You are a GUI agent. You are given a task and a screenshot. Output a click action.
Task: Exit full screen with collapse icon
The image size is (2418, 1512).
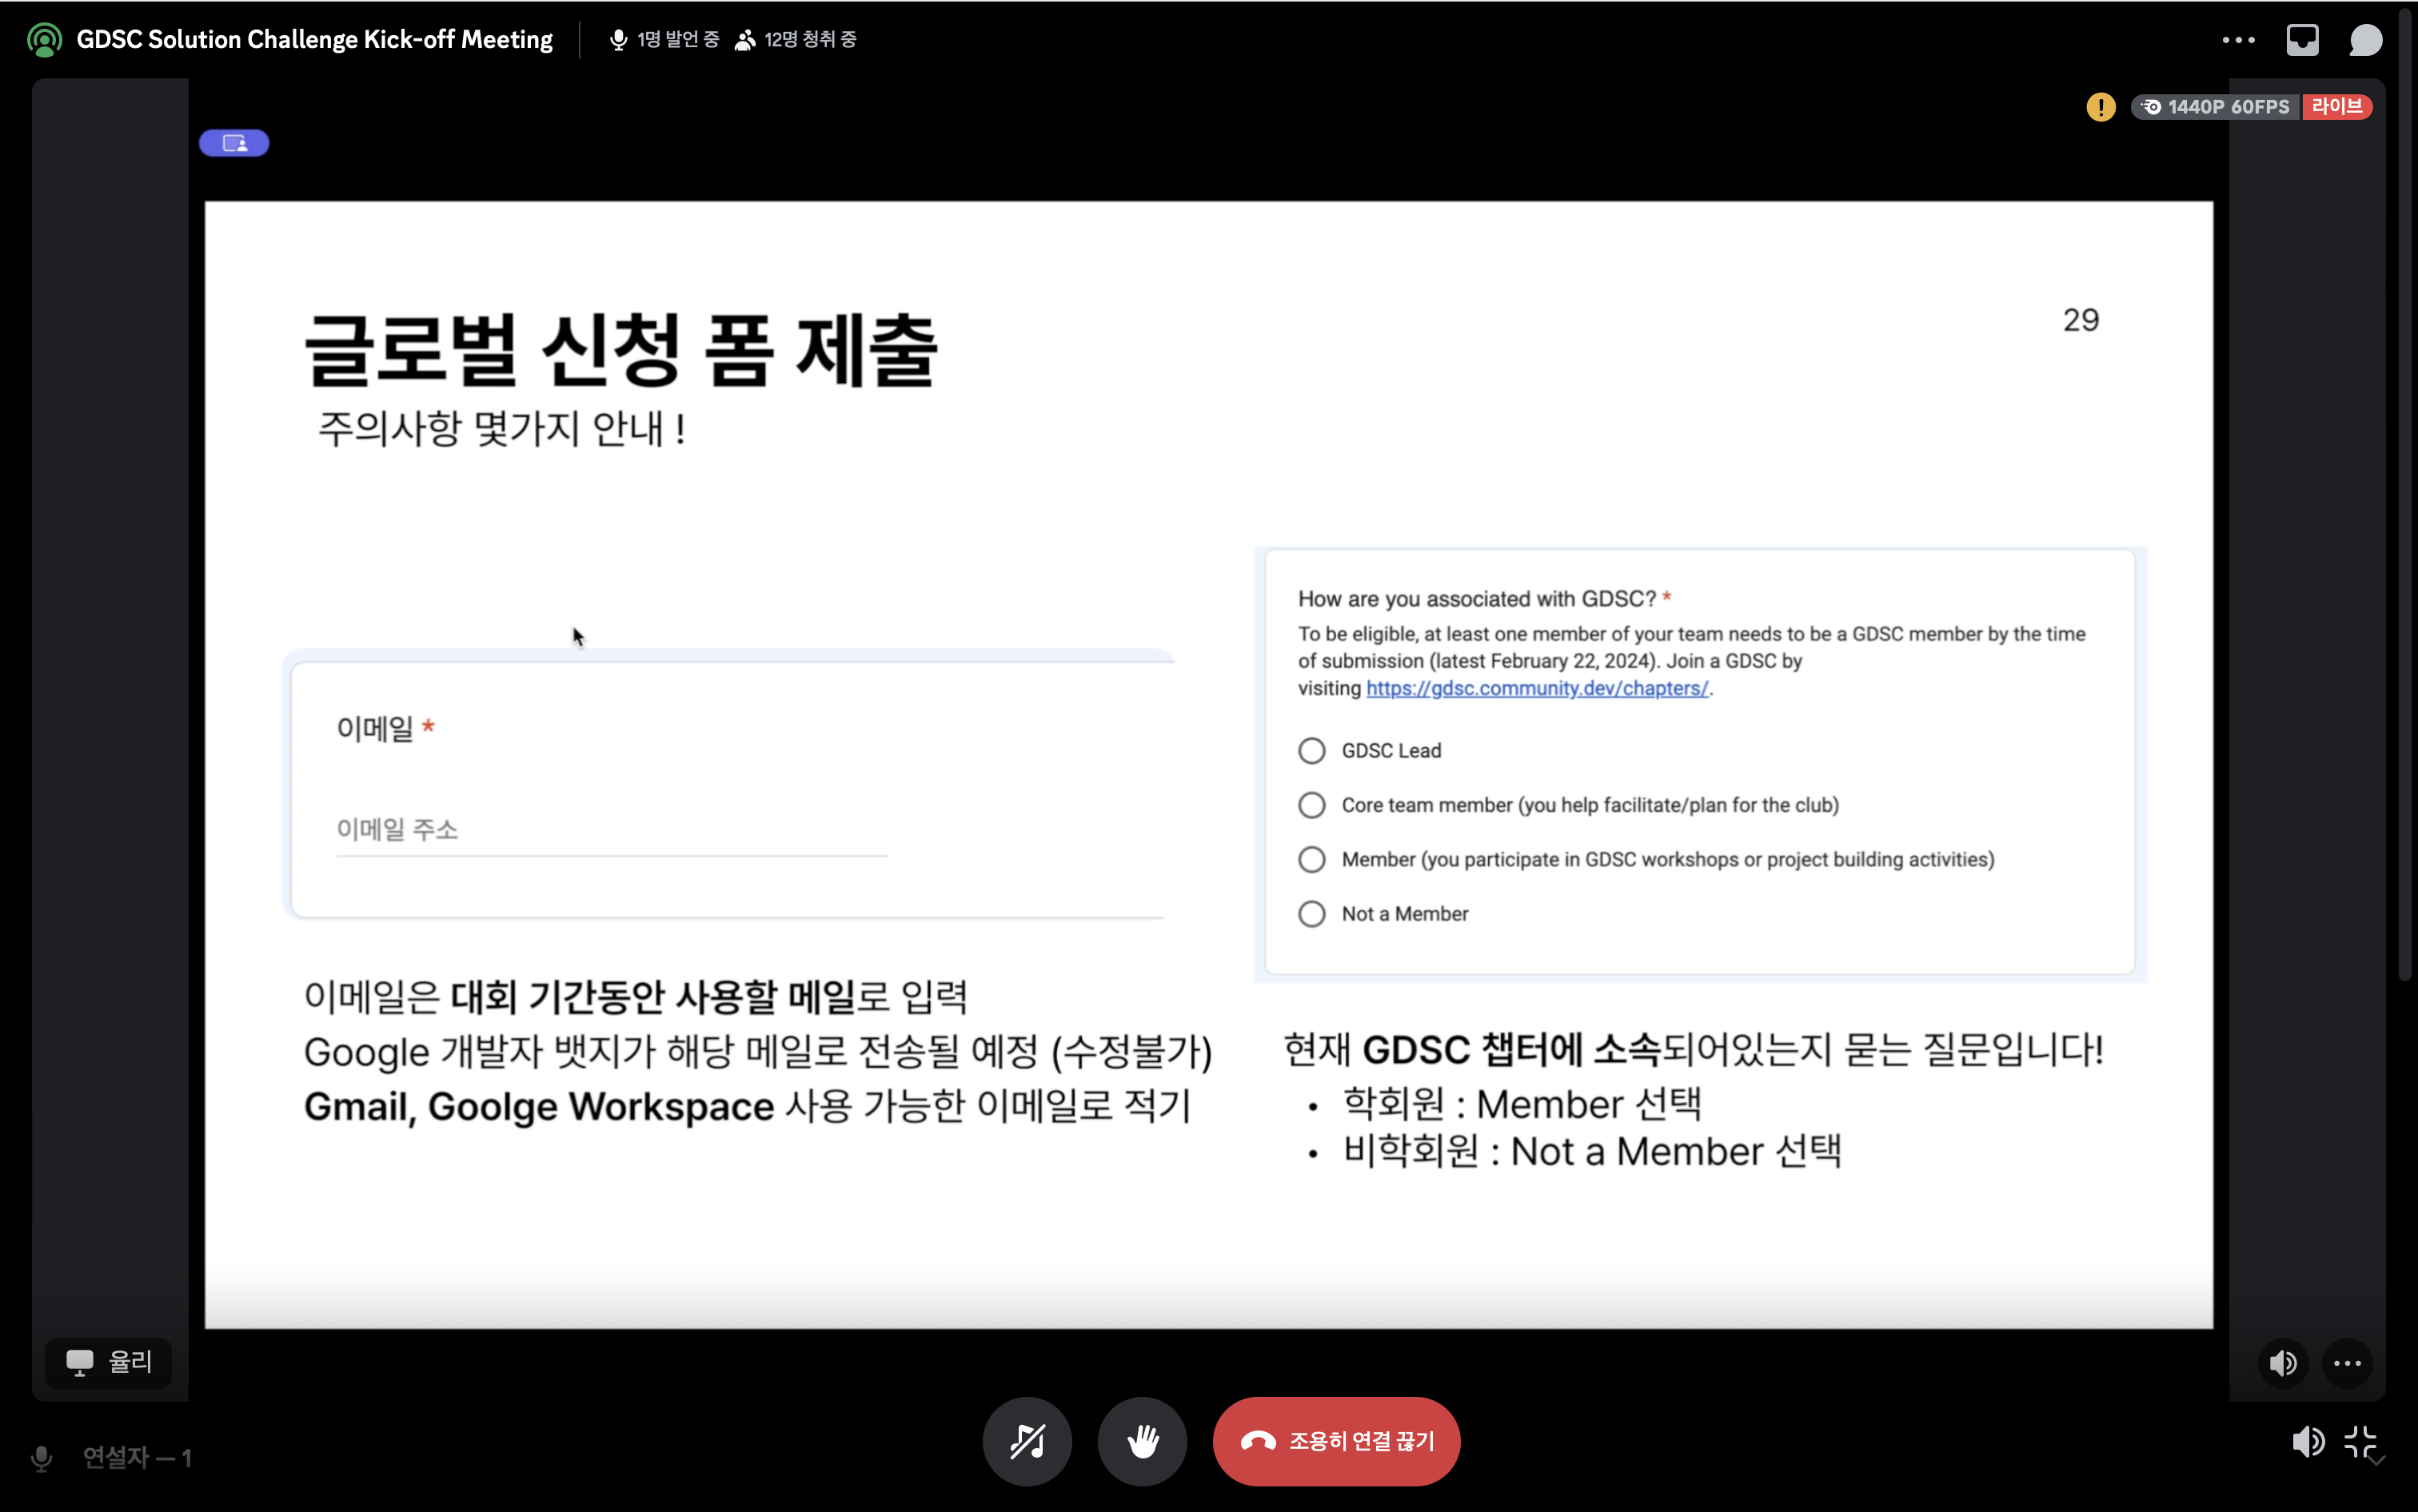point(2361,1442)
